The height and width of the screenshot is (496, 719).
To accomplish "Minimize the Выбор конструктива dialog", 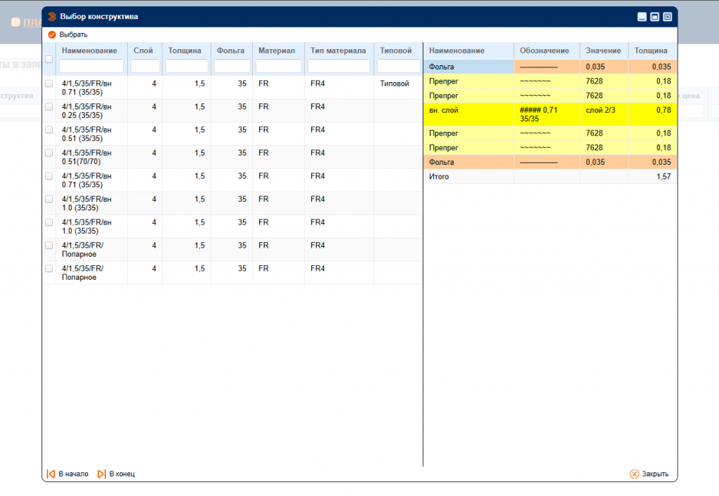I will [x=642, y=17].
